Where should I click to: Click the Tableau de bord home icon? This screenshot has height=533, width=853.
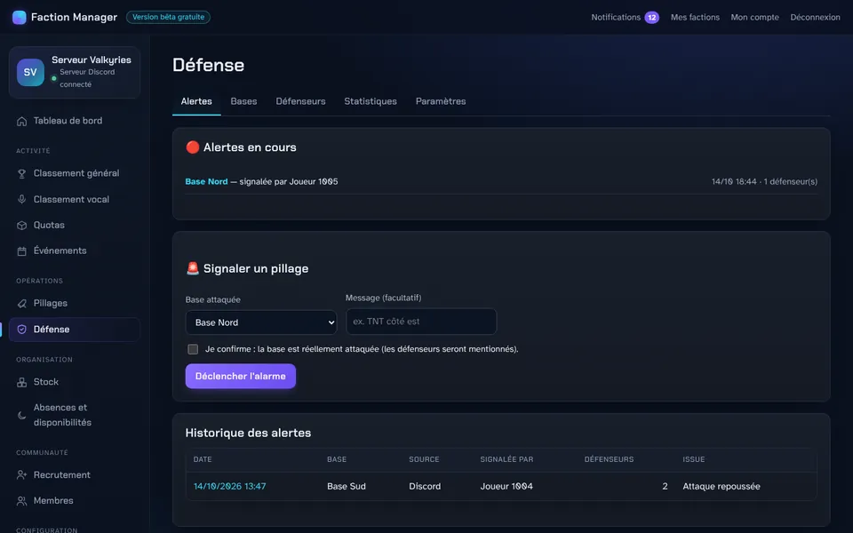pyautogui.click(x=21, y=122)
